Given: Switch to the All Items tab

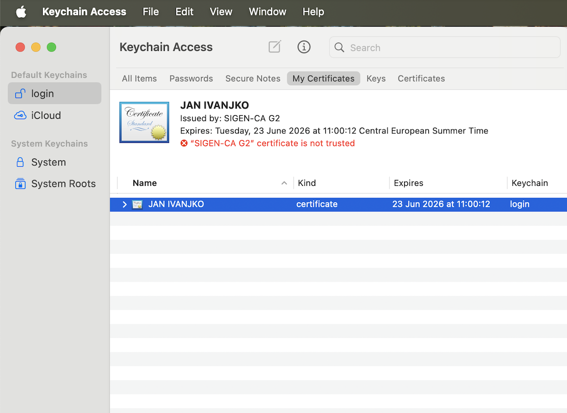Looking at the screenshot, I should point(139,78).
